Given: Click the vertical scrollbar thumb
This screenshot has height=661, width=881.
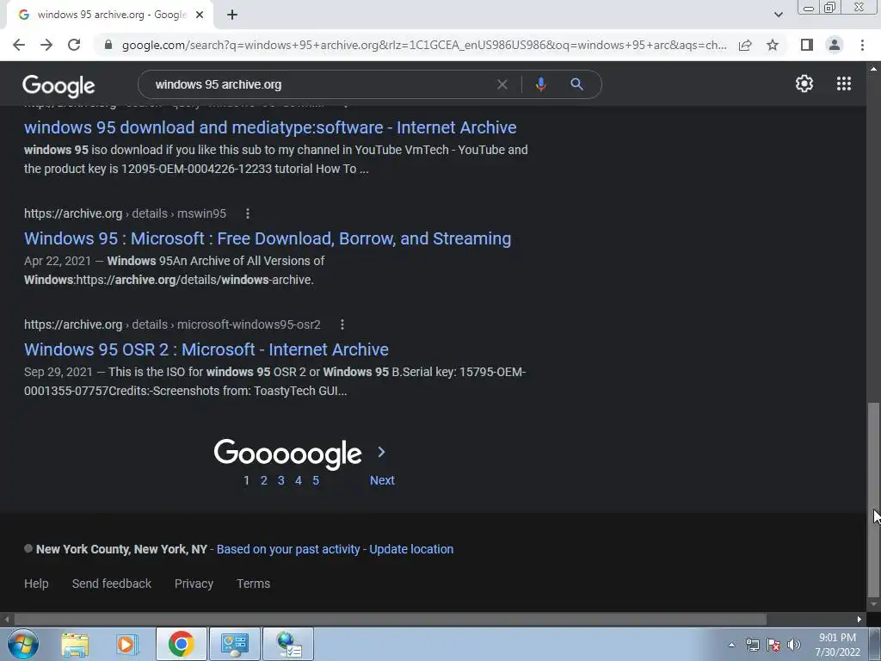Looking at the screenshot, I should coord(872,499).
